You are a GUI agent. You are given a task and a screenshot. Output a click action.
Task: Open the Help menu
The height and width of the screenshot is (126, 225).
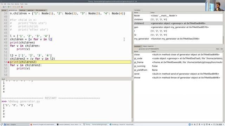click(x=26, y=4)
